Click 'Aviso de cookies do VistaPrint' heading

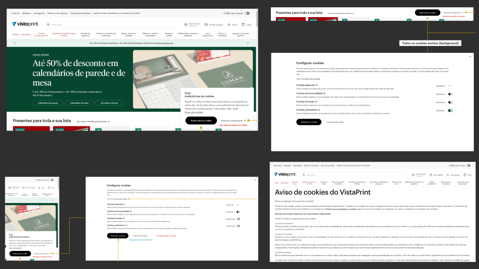322,192
